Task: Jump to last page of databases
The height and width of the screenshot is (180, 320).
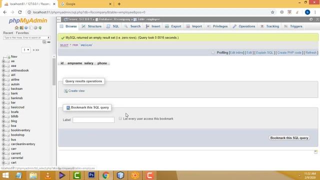Action: 37,50
